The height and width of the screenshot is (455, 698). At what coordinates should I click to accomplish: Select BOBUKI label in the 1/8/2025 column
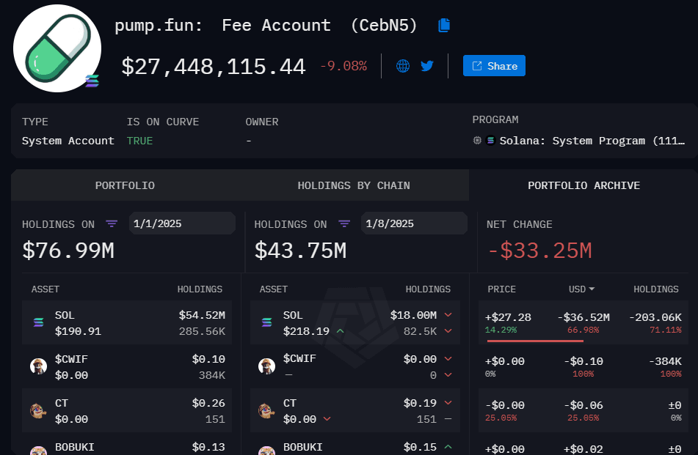(x=302, y=447)
